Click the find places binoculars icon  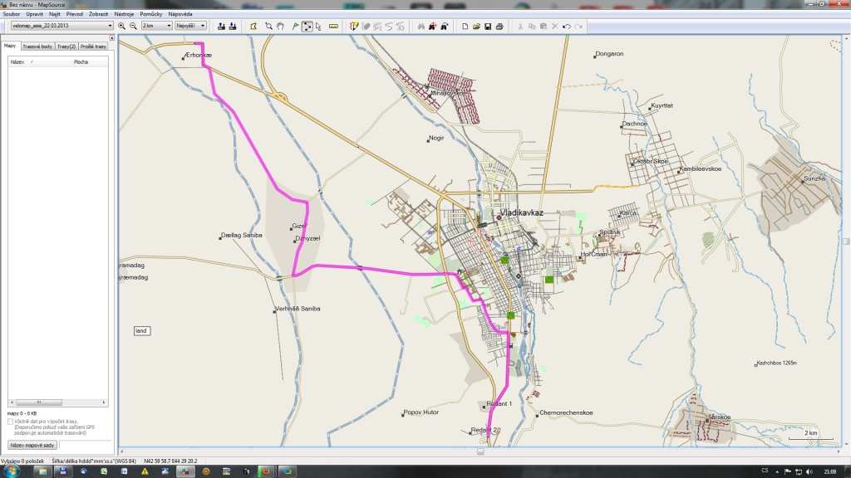point(421,27)
